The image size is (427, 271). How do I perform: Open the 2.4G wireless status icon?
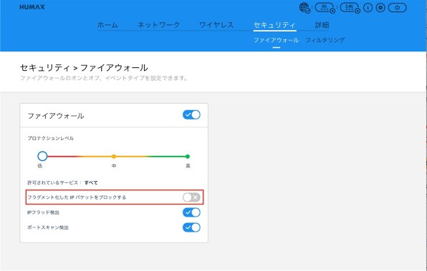coord(350,8)
